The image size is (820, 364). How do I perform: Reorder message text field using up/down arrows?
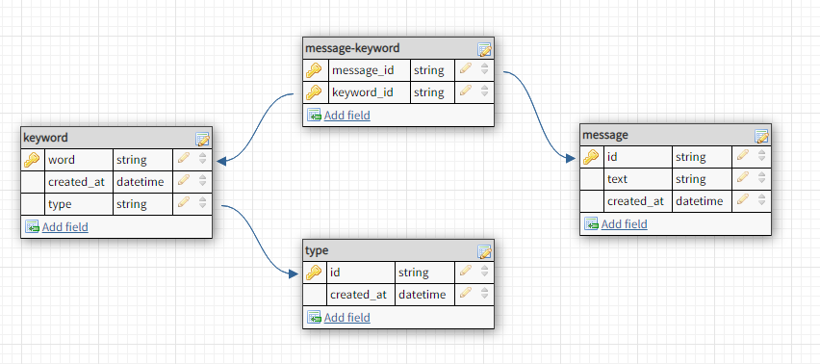tap(762, 178)
